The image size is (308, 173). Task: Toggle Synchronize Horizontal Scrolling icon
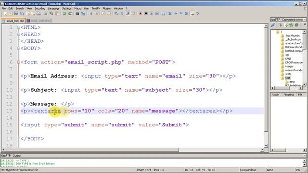109,13
